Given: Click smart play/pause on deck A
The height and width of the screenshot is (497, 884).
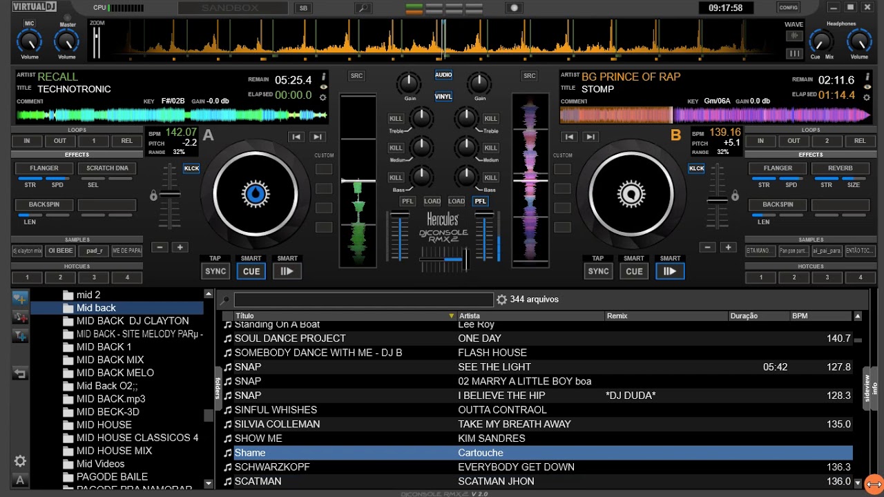Looking at the screenshot, I should click(x=287, y=271).
